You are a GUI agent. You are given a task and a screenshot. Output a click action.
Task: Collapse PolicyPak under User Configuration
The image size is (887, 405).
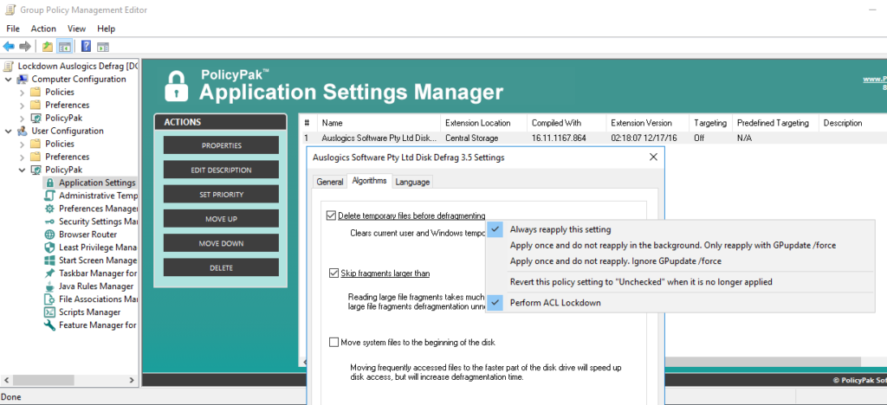coord(22,170)
